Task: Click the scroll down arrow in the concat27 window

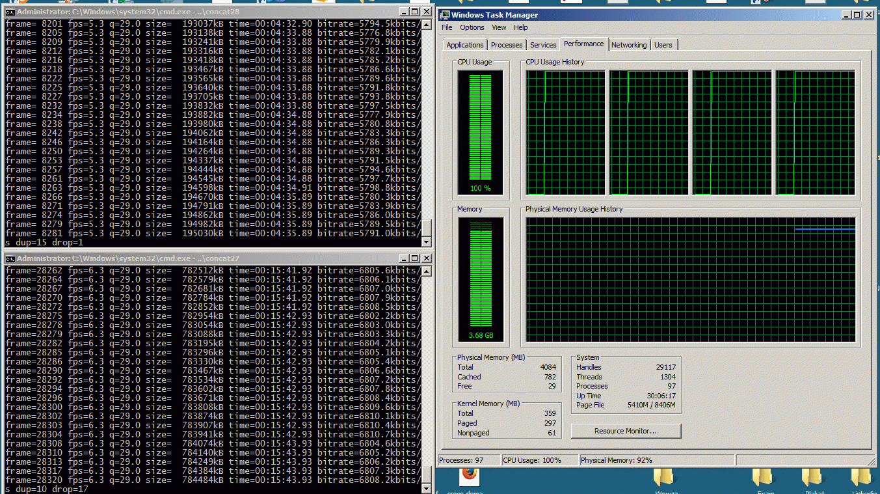Action: [x=426, y=487]
